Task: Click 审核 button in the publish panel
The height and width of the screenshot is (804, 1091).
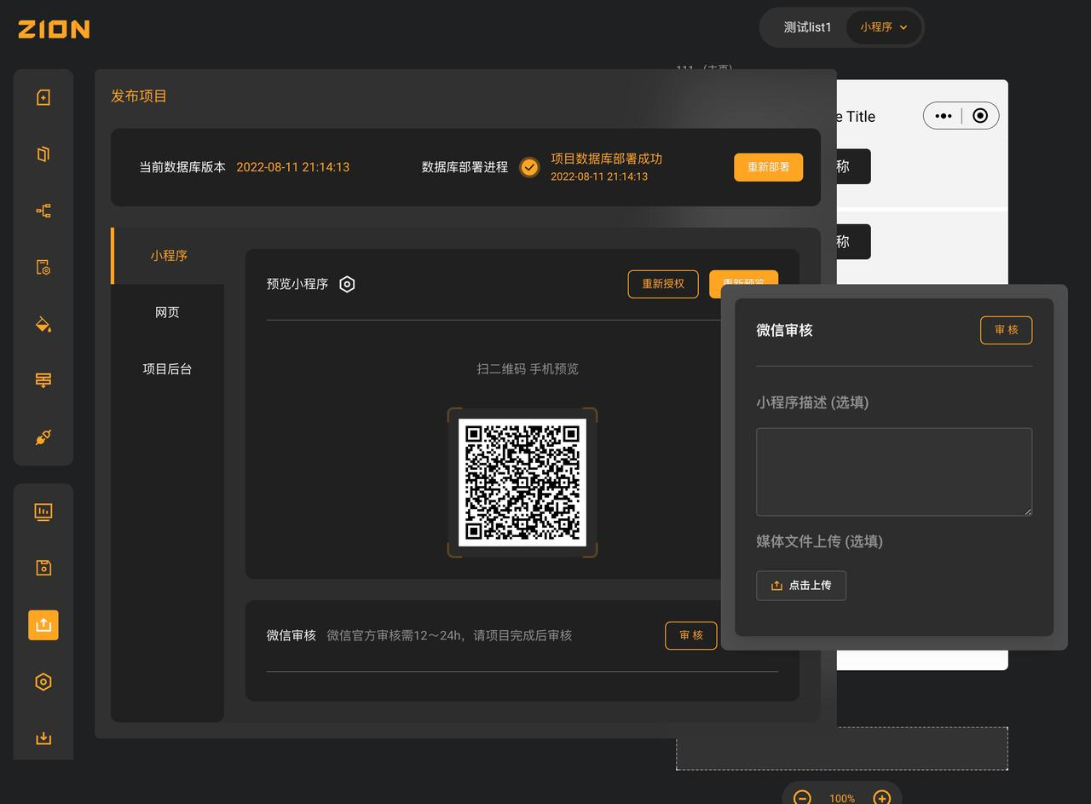Action: 691,635
